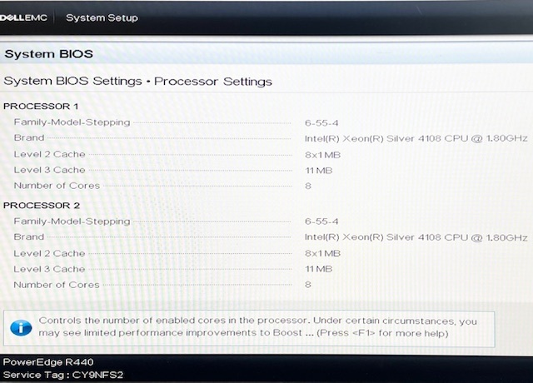Select Processor 1 Level 2 Cache label

[x=50, y=154]
